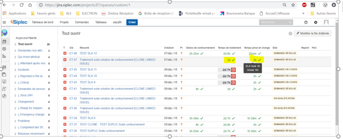Screen dimensions: 343x139
Task: Reload the page using the refresh icon
Action: [21, 5]
